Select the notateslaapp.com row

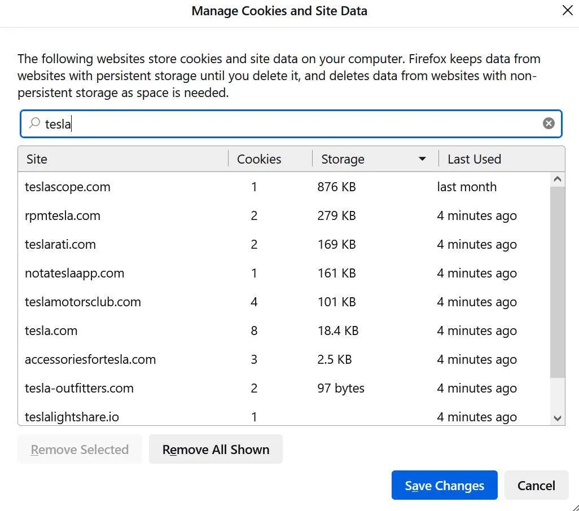click(284, 273)
